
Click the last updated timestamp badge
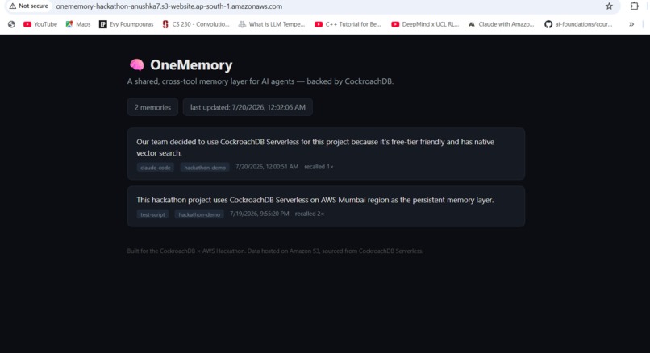tap(248, 107)
